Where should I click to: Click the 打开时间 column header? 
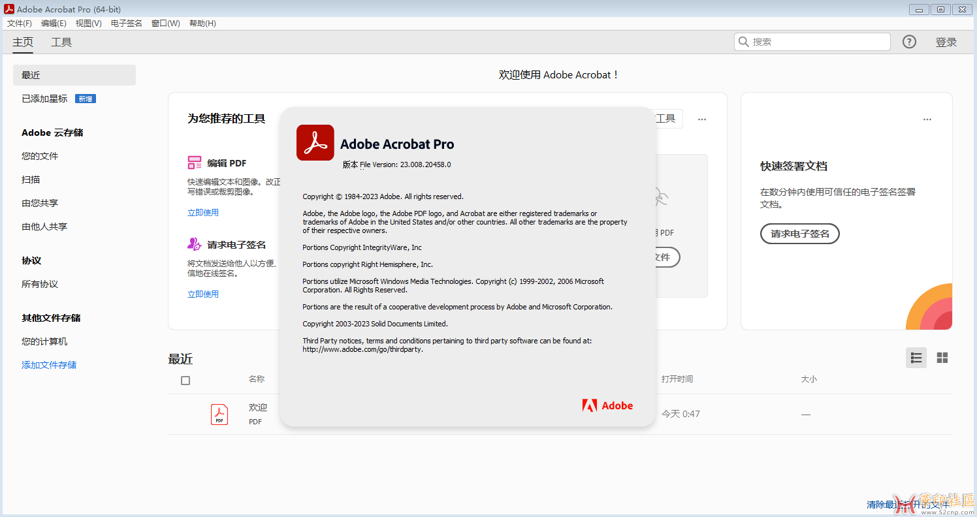(677, 379)
